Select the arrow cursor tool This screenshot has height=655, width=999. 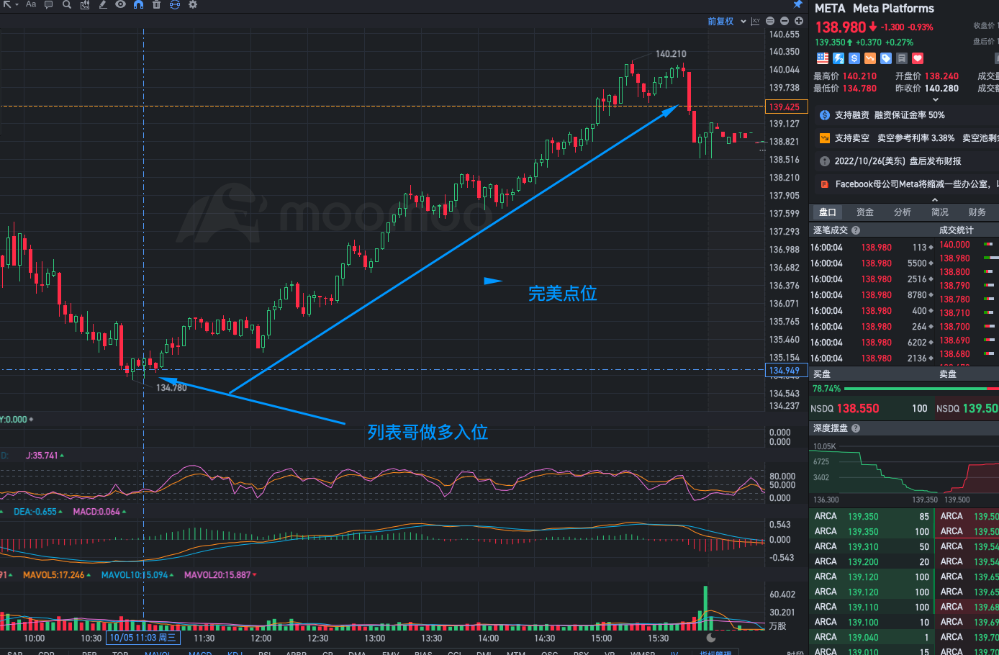(6, 4)
